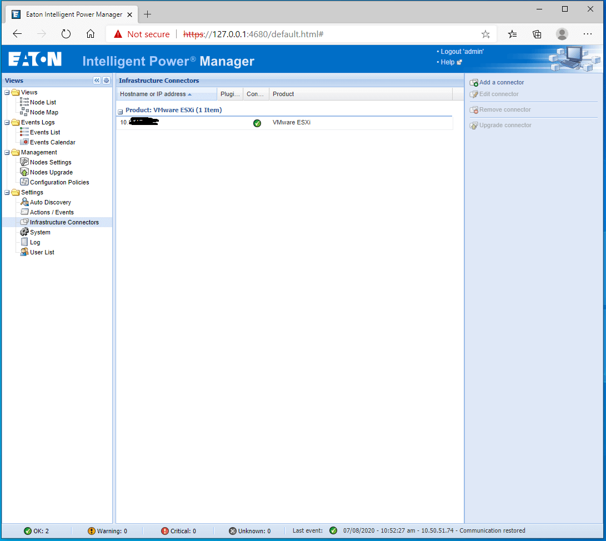Refresh the page with the reload icon
The image size is (606, 541).
click(x=66, y=33)
